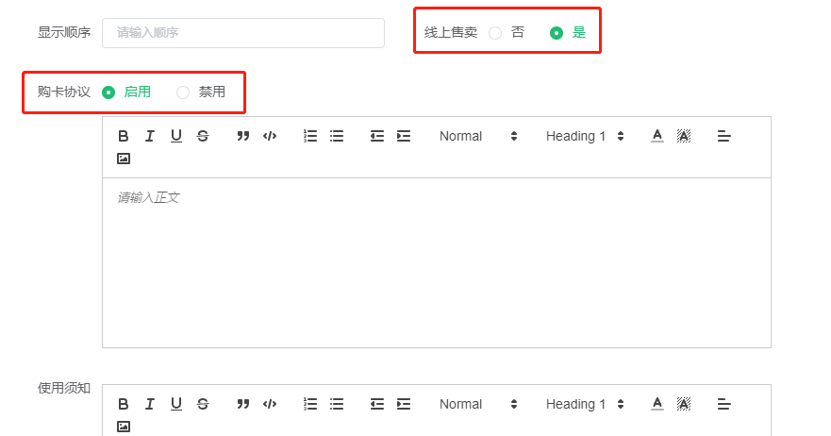
Task: Toggle bold in the 购卡协议 editor
Action: 123,136
